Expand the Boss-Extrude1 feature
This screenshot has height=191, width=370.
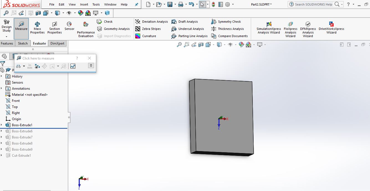point(2,125)
